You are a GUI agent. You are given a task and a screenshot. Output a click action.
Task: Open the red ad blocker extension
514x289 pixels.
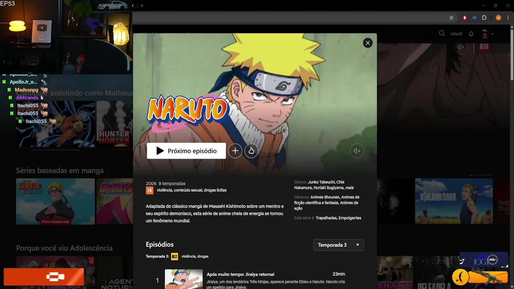465,18
